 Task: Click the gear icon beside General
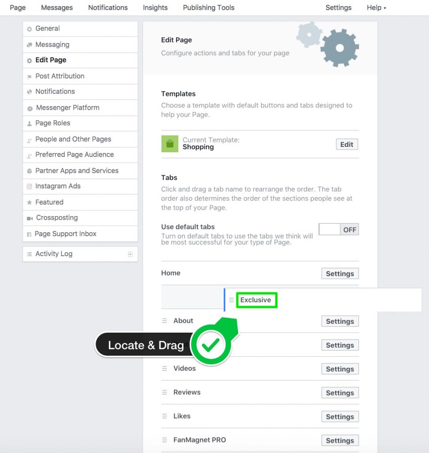tap(29, 29)
